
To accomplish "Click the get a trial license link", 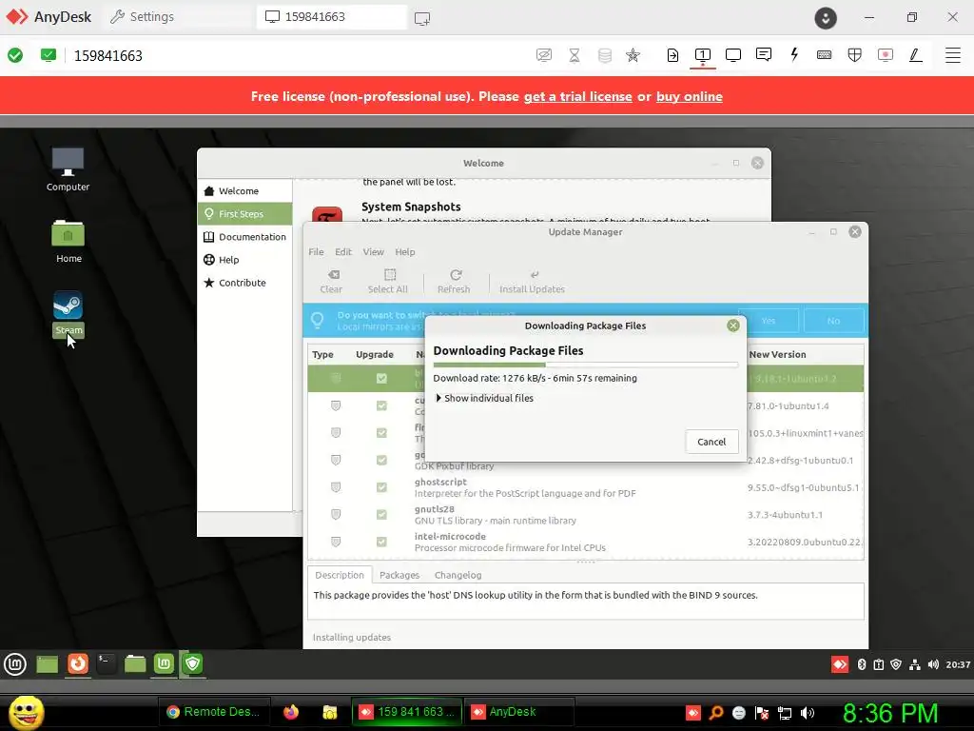I will [577, 96].
